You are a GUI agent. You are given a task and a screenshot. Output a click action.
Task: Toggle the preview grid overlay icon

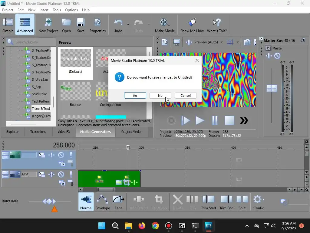click(x=230, y=42)
